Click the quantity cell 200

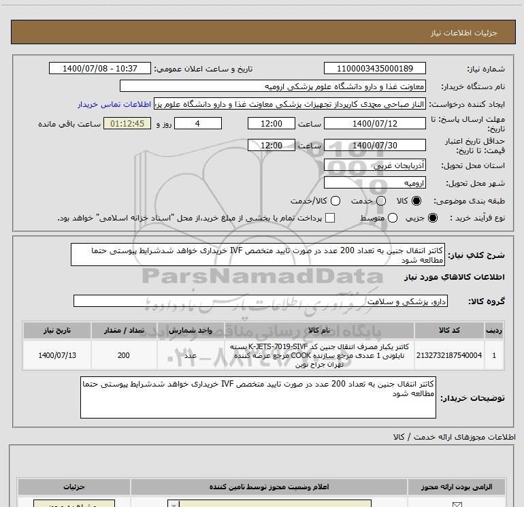click(x=124, y=355)
